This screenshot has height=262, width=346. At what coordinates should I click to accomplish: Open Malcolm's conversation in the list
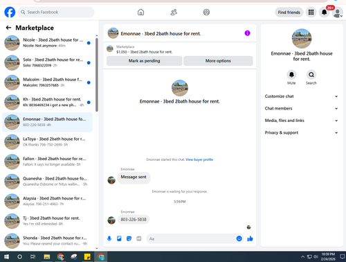coord(47,82)
